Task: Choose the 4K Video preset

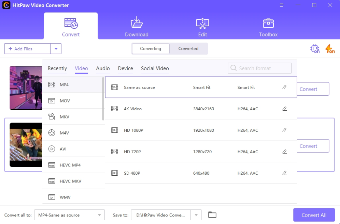Action: coord(201,109)
